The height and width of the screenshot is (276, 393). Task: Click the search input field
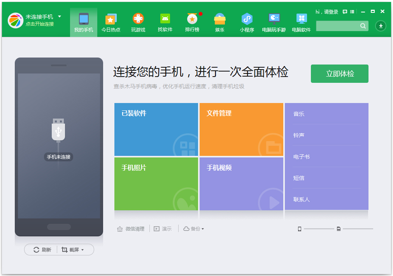pyautogui.click(x=339, y=26)
